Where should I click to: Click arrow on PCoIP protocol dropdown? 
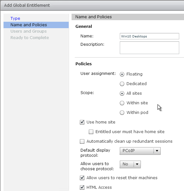[157, 151]
